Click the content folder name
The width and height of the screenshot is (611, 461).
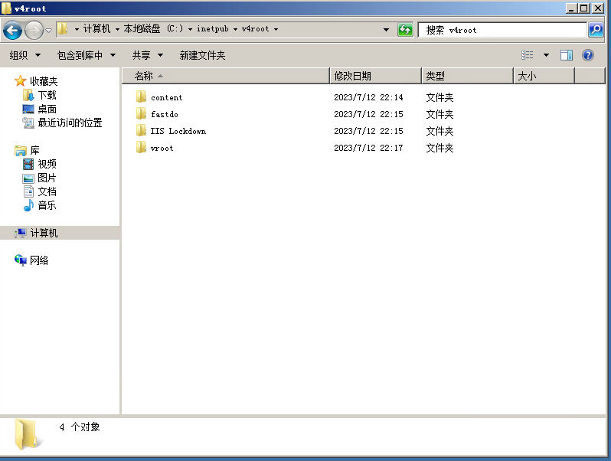tap(166, 97)
